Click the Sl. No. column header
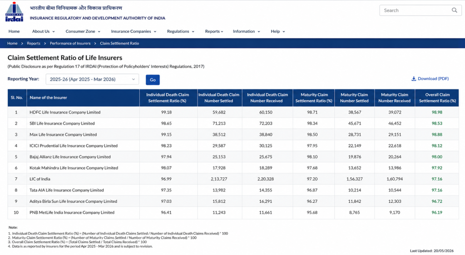The width and height of the screenshot is (465, 255). coord(17,98)
